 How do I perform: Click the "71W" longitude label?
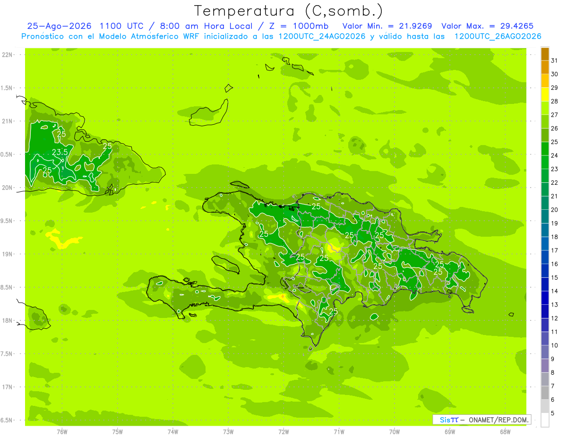pyautogui.click(x=339, y=432)
